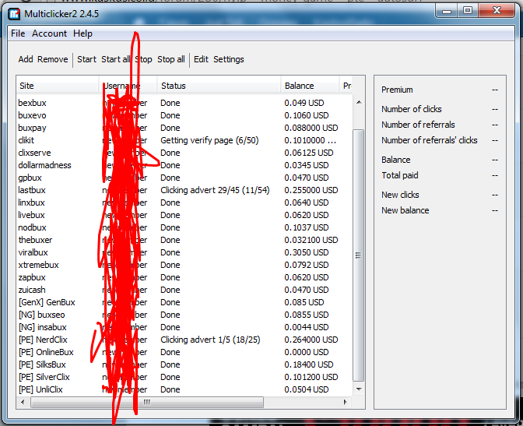Select the [NG] buxseo site row

[184, 315]
